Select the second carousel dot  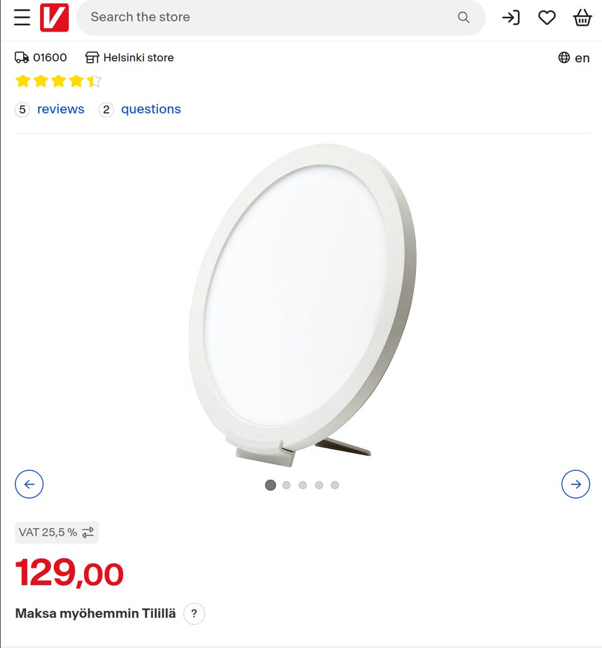coord(287,485)
